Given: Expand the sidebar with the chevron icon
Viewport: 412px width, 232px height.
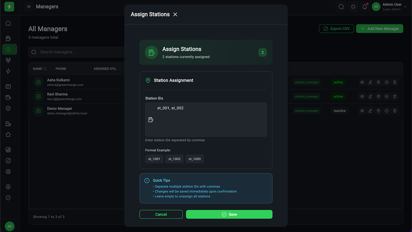Looking at the screenshot, I should point(29,7).
